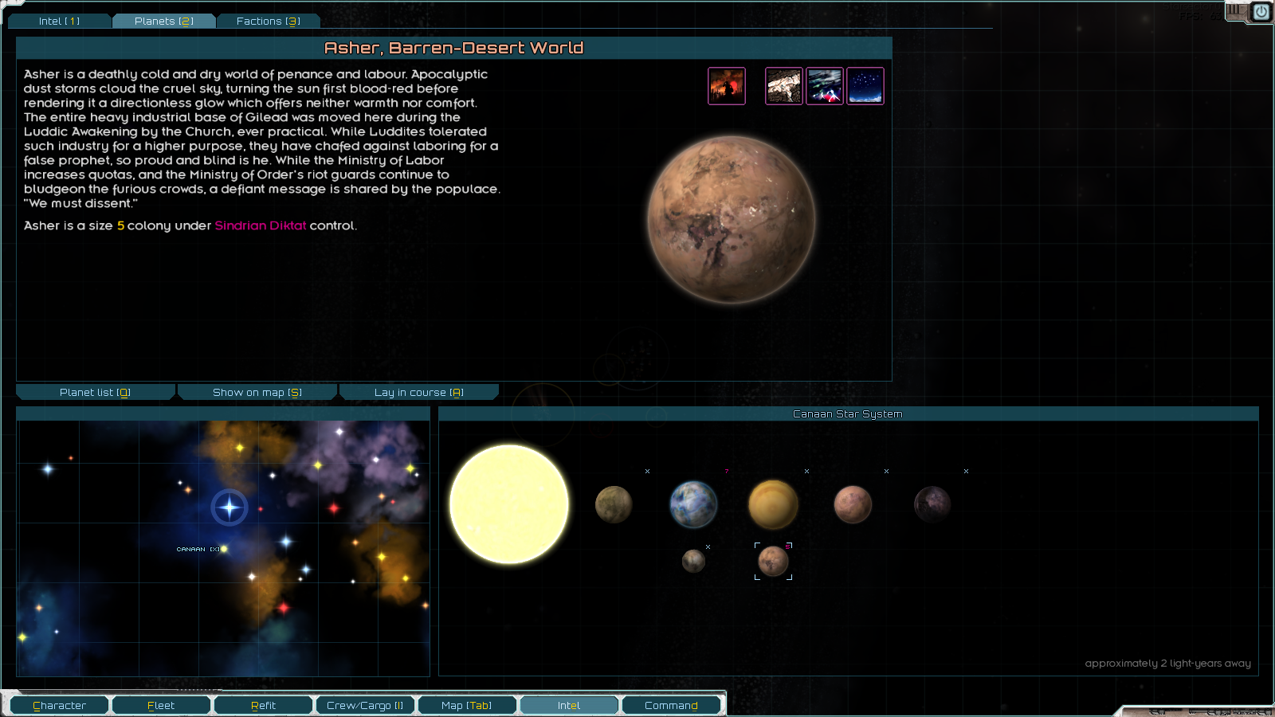Image resolution: width=1275 pixels, height=717 pixels.
Task: Select the olive-brown first planet near the sun
Action: click(x=614, y=504)
